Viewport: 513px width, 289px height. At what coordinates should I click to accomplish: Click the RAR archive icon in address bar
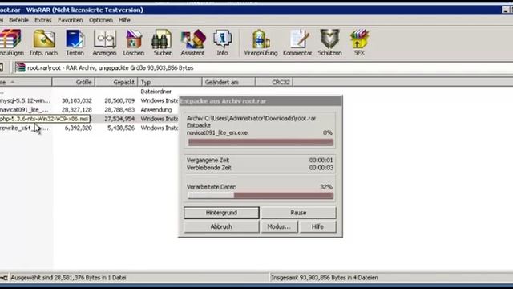coord(20,67)
